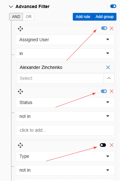This screenshot has height=181, width=120.
Task: Click the move handle of Status rule
Action: [20, 91]
